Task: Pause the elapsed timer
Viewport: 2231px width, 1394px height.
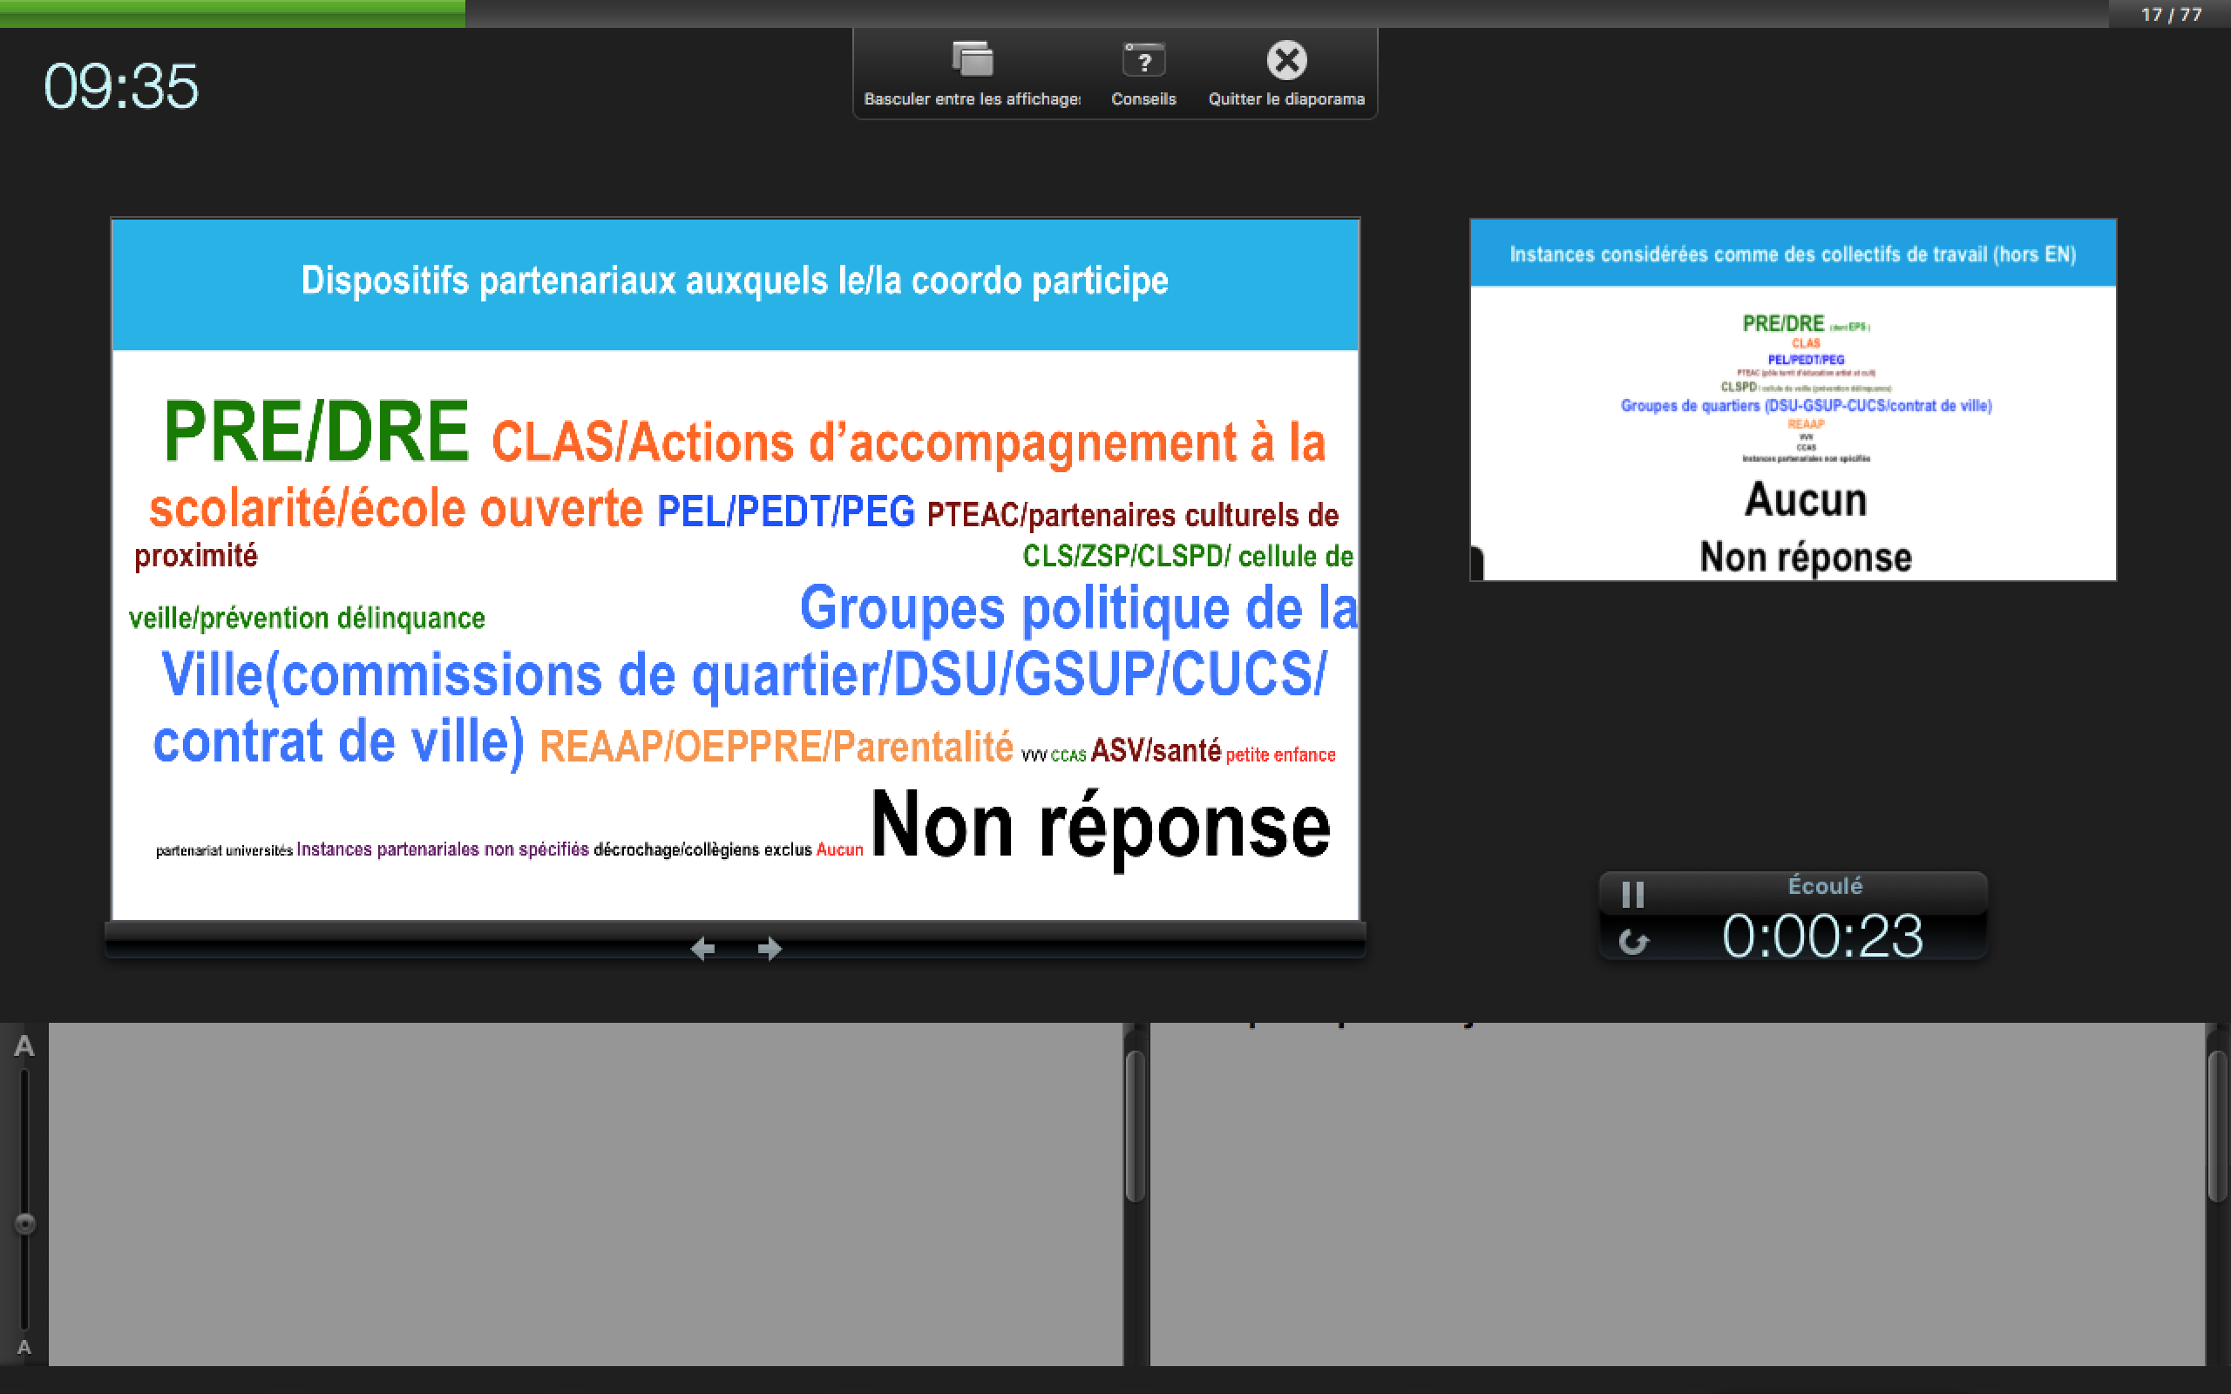Action: (1631, 893)
